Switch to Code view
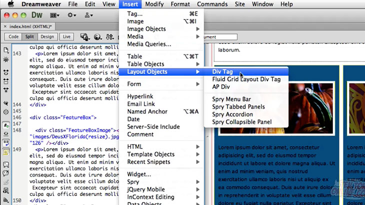Viewport: 365px width, 205px height. [13, 37]
